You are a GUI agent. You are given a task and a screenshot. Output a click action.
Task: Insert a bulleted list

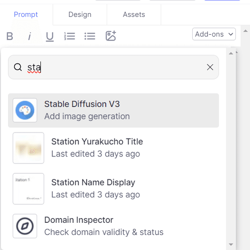(90, 36)
